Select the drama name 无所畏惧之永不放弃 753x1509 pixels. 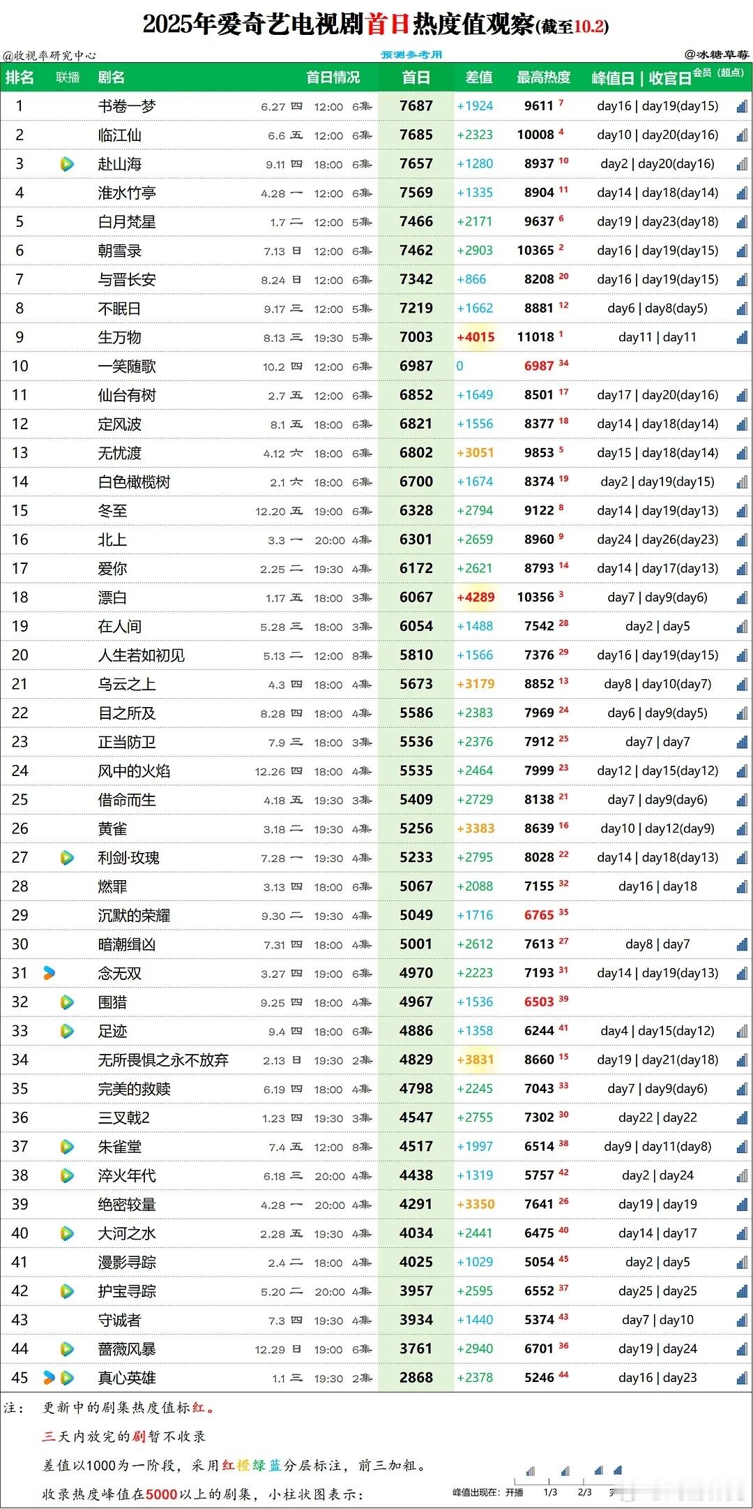(x=163, y=1060)
